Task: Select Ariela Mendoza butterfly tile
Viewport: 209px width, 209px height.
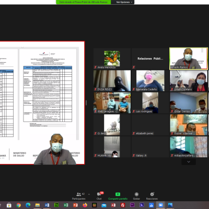Action: pos(112,59)
